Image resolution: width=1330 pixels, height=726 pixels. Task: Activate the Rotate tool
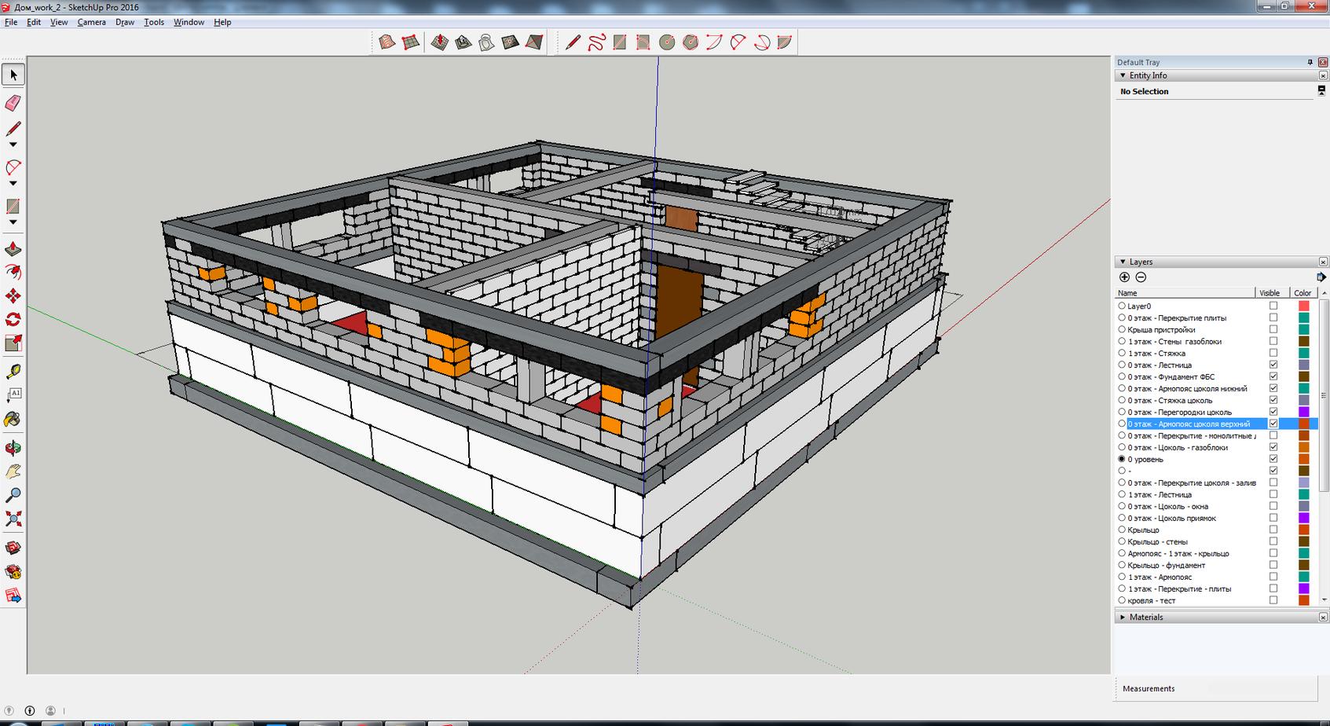[13, 320]
